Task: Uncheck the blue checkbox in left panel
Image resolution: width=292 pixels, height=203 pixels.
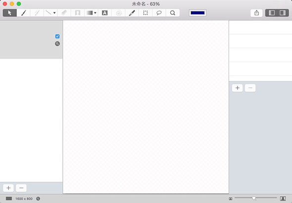Action: coord(57,36)
